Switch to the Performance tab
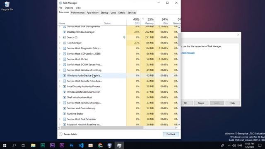 tap(77, 13)
